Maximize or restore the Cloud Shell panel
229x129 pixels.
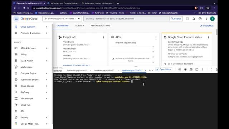point(211,70)
